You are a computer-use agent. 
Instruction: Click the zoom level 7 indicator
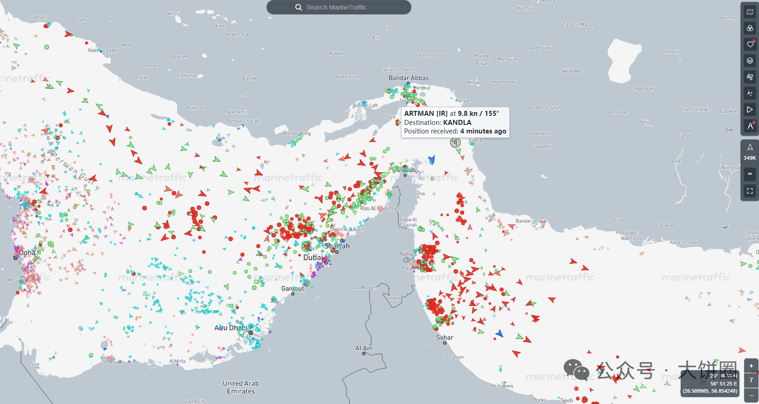tap(751, 380)
